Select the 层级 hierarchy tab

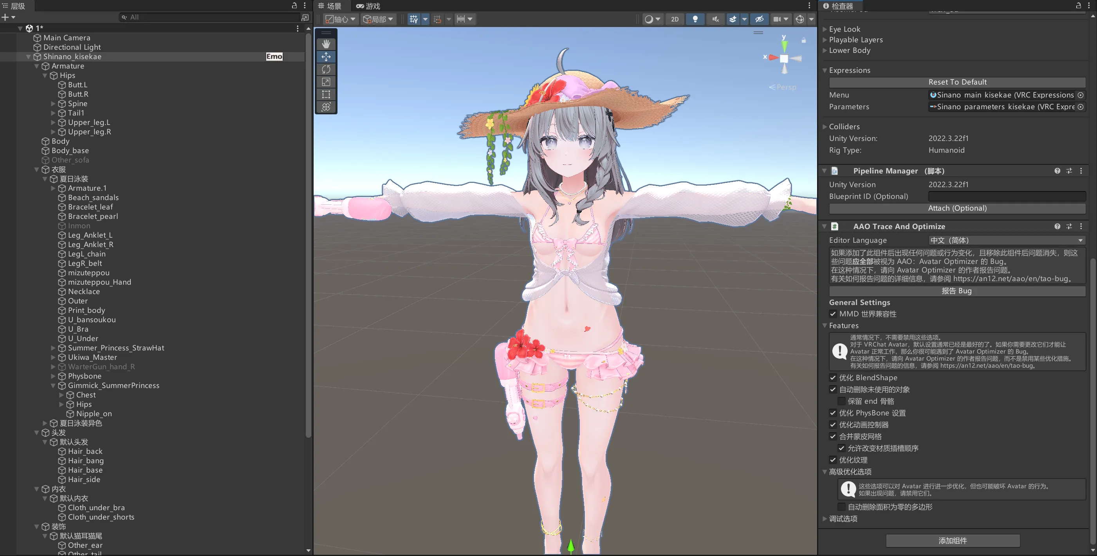[x=14, y=6]
